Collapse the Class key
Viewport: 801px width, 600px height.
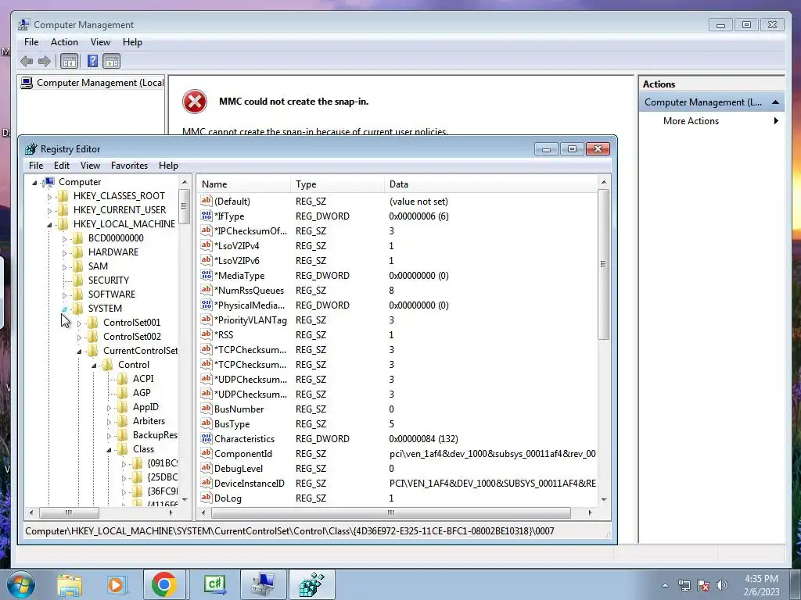tap(109, 450)
